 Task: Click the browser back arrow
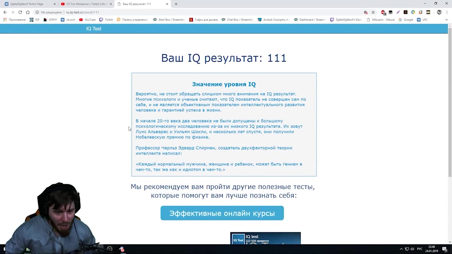pyautogui.click(x=5, y=12)
